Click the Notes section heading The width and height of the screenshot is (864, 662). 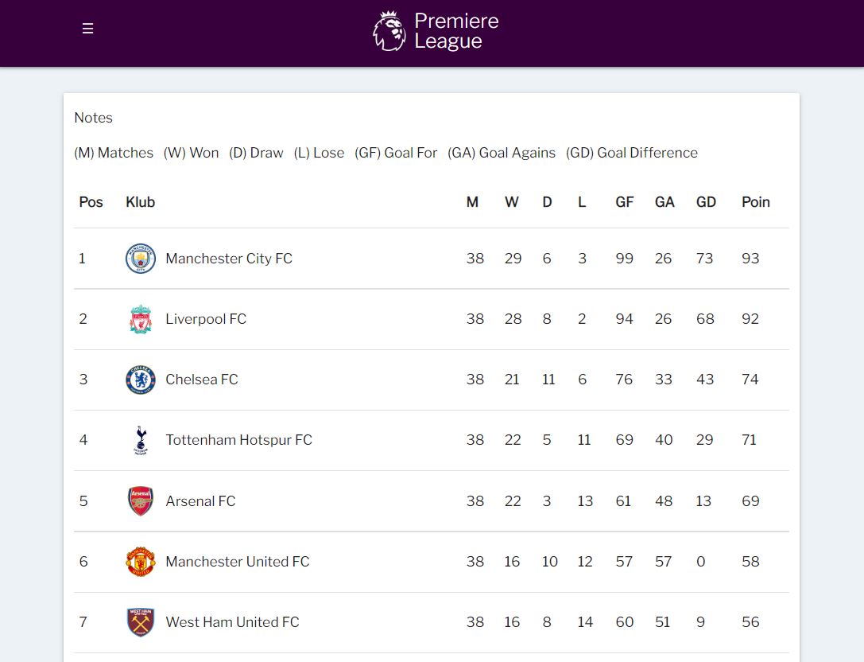click(x=93, y=117)
